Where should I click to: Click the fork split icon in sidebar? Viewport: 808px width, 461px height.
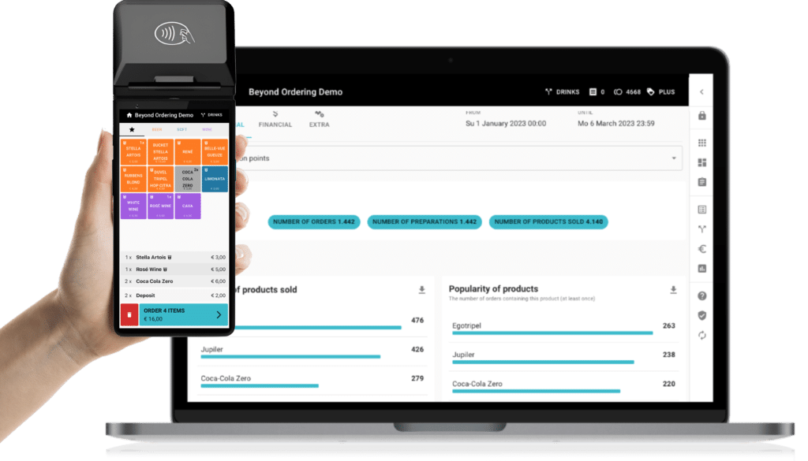pos(701,229)
